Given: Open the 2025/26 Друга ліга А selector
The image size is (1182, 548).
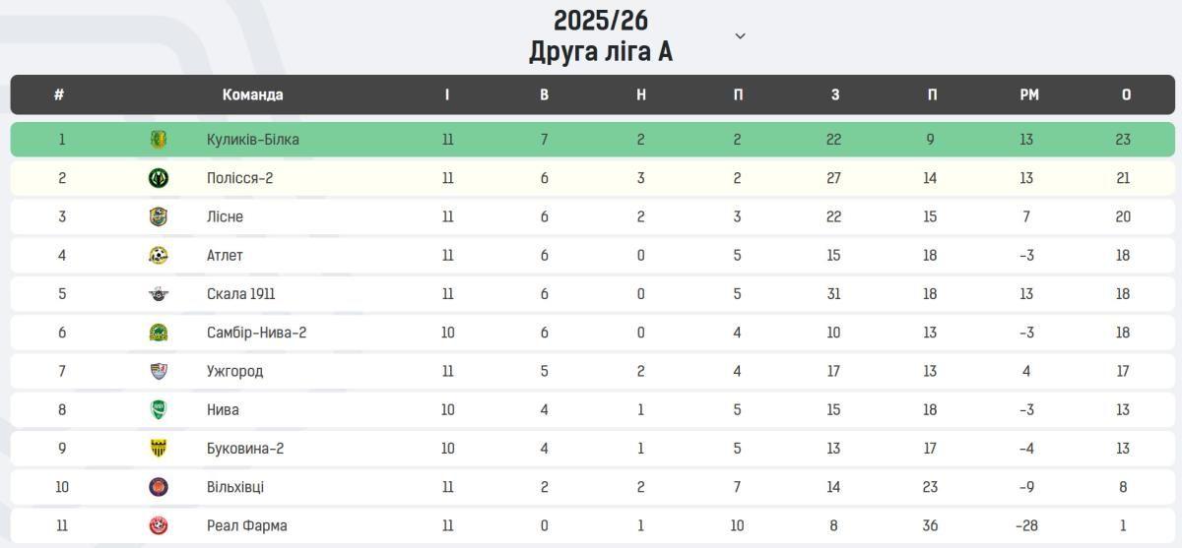Looking at the screenshot, I should point(600,36).
